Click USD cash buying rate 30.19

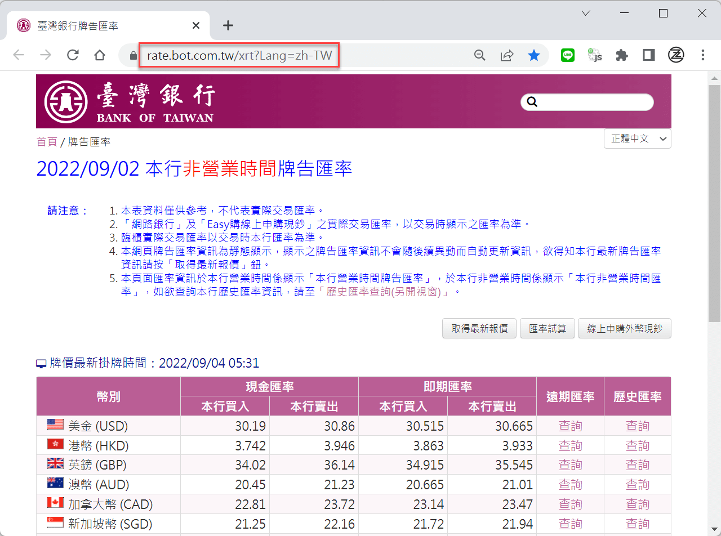coord(251,426)
